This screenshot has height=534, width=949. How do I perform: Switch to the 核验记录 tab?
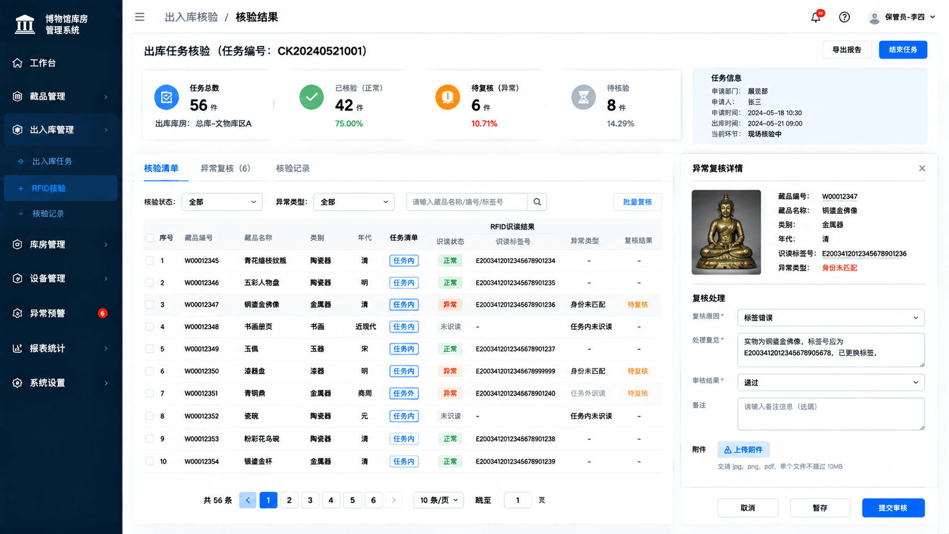[293, 169]
